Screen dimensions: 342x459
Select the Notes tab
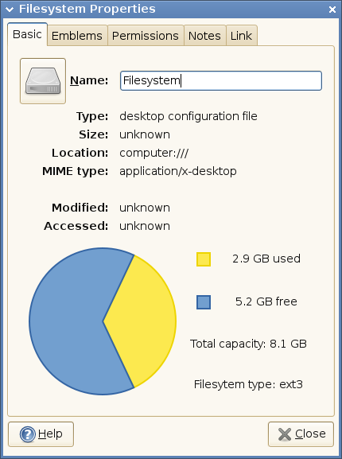(x=204, y=36)
